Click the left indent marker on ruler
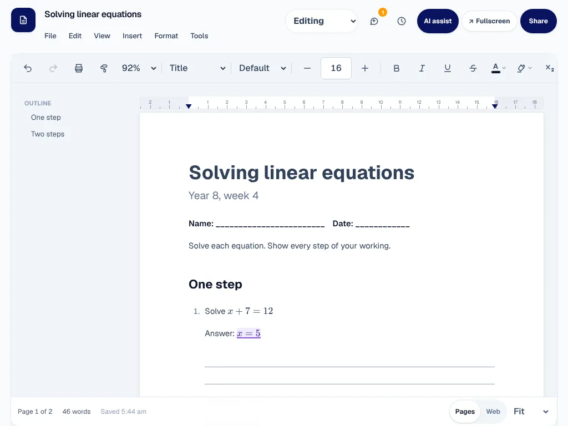Image resolution: width=568 pixels, height=426 pixels. click(189, 106)
